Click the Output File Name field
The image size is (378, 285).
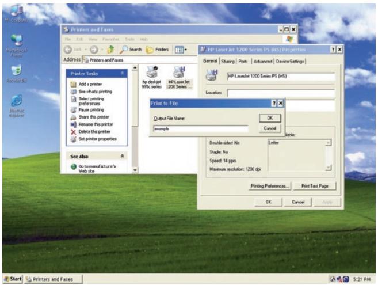coord(201,128)
